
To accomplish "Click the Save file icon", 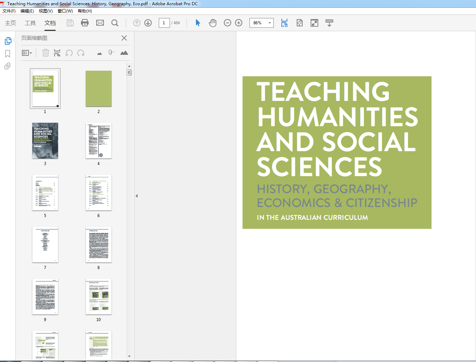I will (70, 23).
